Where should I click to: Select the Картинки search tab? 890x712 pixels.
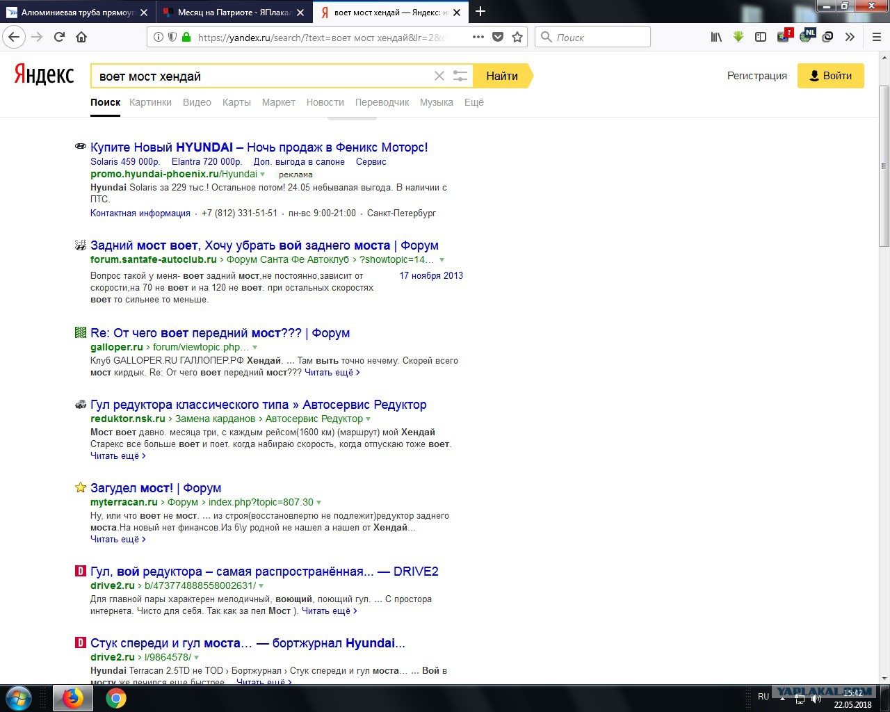(150, 102)
